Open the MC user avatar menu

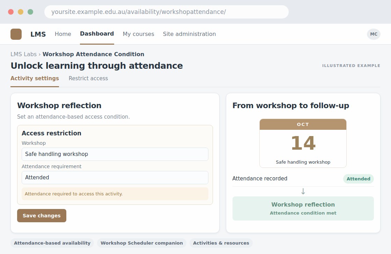374,34
